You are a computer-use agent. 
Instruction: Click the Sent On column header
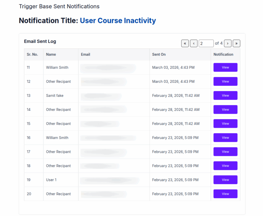click(159, 54)
